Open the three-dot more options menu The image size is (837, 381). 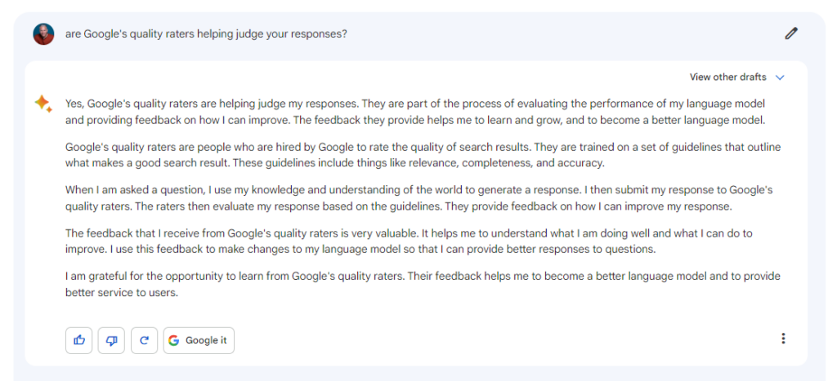783,339
